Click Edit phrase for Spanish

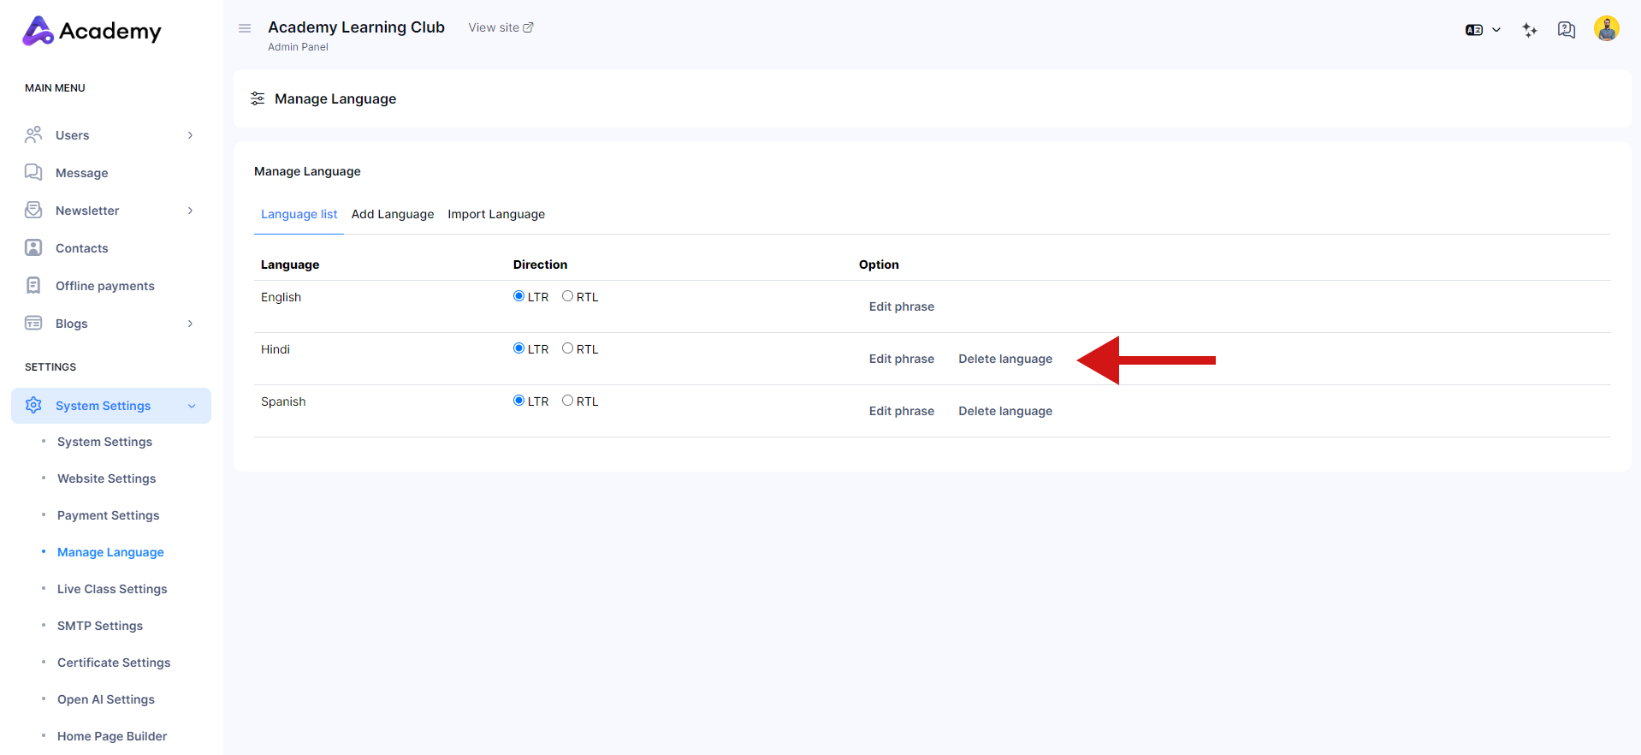[901, 411]
